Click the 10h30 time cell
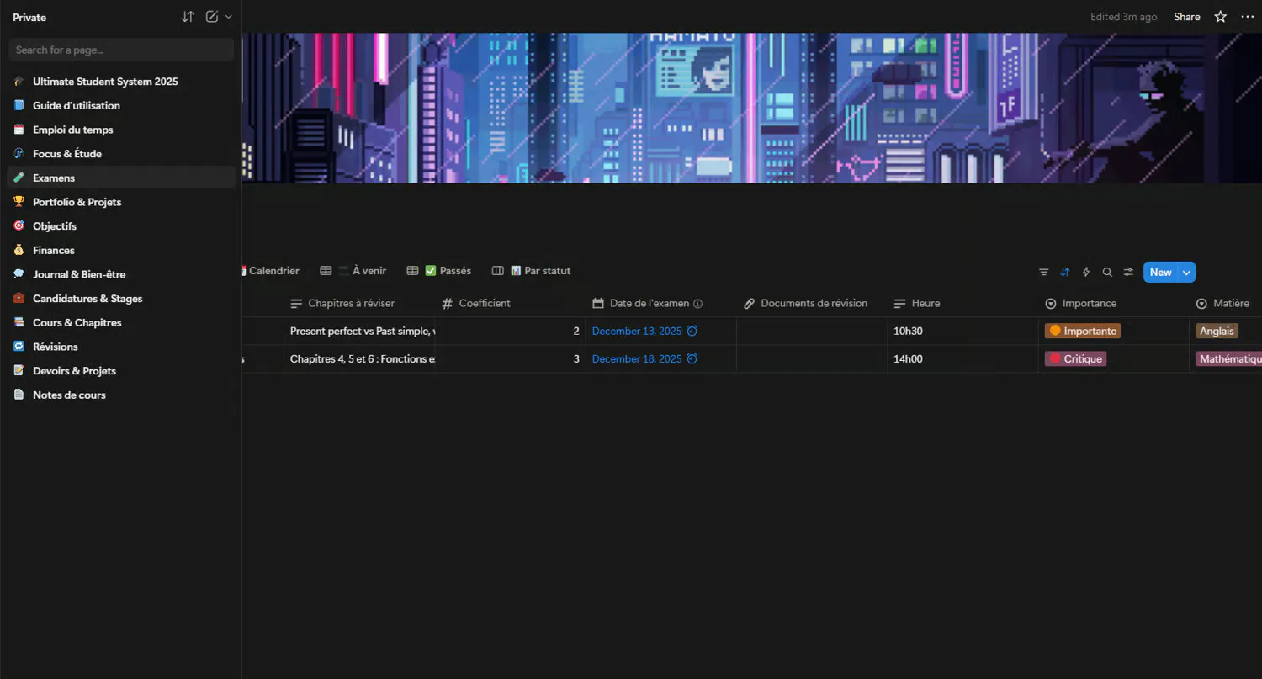Image resolution: width=1262 pixels, height=679 pixels. tap(962, 331)
